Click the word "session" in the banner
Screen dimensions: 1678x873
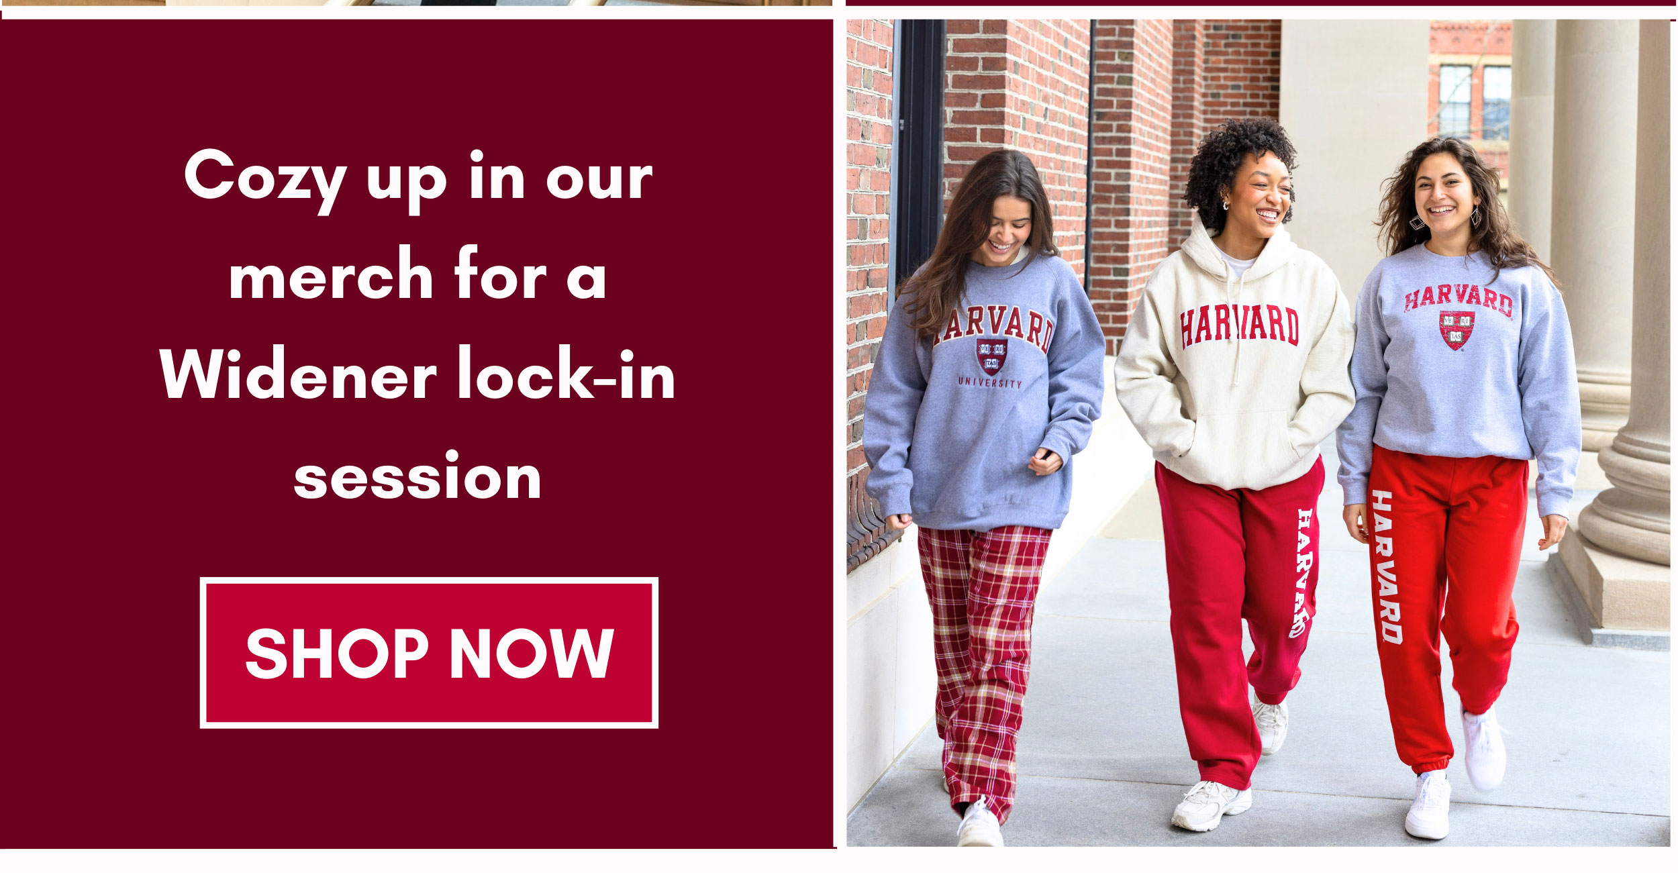tap(417, 476)
